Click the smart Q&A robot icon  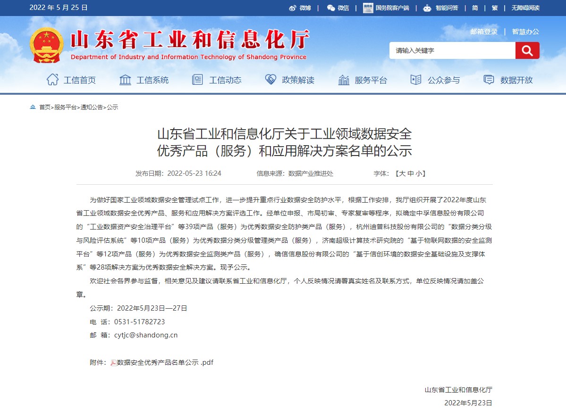427,8
